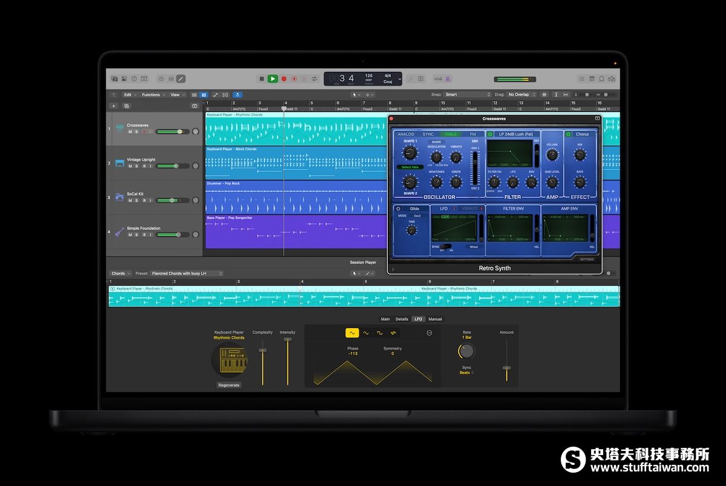Switch to the Details tab

click(x=402, y=319)
